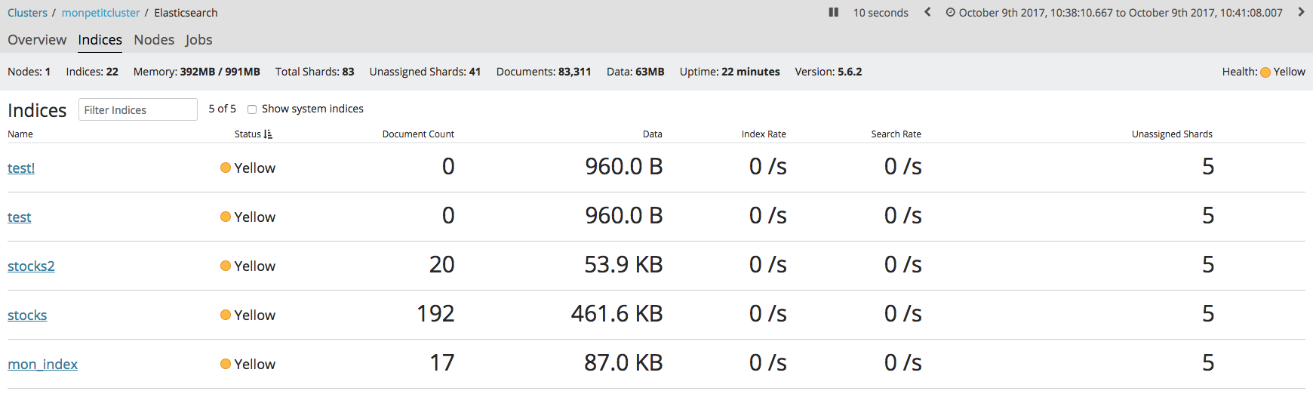Enable Show system indices checkbox
The image size is (1313, 397).
(x=252, y=109)
